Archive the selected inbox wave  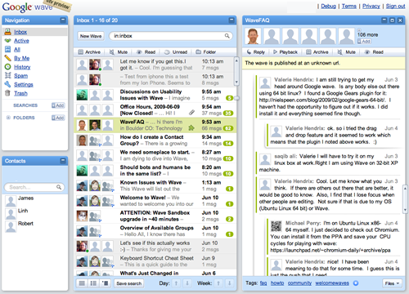[x=89, y=52]
